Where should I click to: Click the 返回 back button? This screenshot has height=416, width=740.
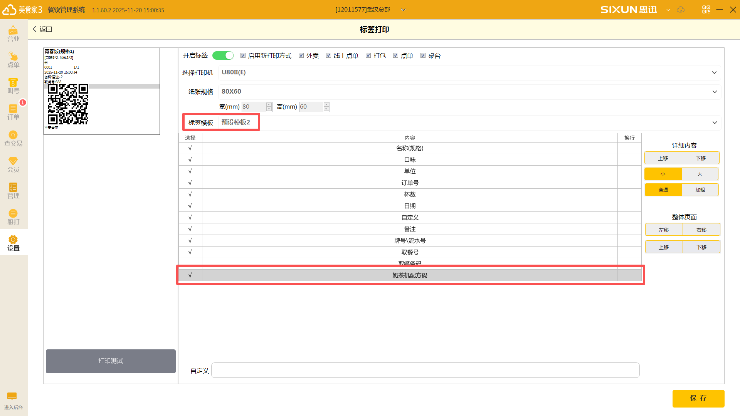[42, 29]
